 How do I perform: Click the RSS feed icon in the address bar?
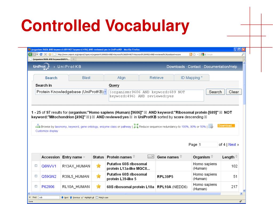191,54
